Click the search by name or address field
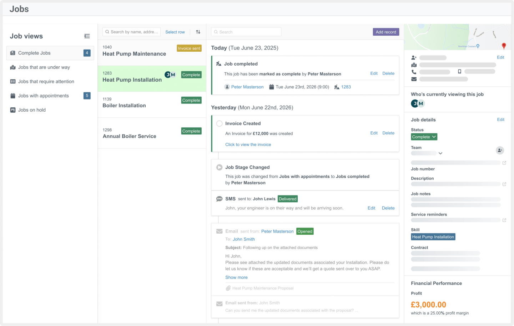Screen dimensions: 514x326 click(x=131, y=32)
